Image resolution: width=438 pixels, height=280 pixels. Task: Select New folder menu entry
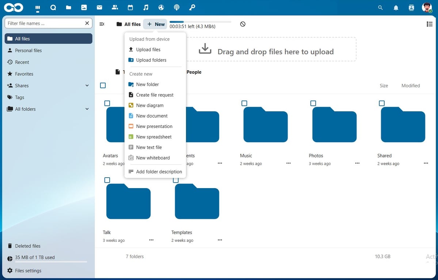click(155, 84)
